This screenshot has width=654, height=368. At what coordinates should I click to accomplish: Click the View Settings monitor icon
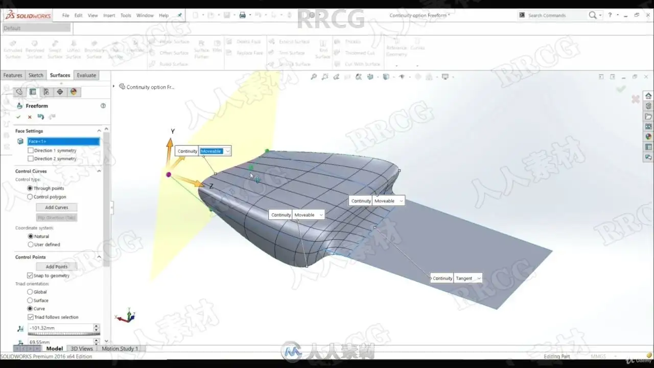[445, 77]
